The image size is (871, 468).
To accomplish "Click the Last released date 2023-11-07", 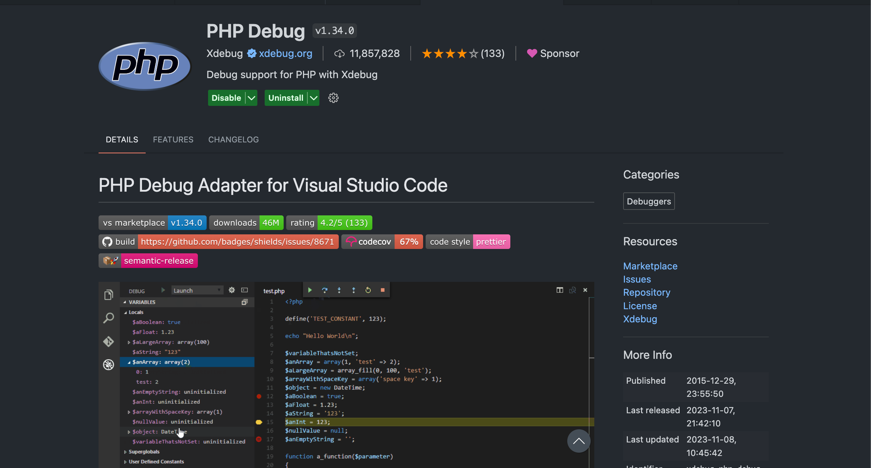I will click(711, 417).
